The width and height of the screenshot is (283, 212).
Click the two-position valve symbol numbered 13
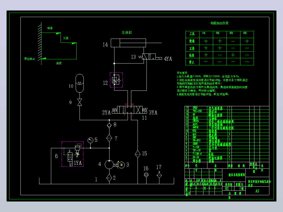coord(150,57)
